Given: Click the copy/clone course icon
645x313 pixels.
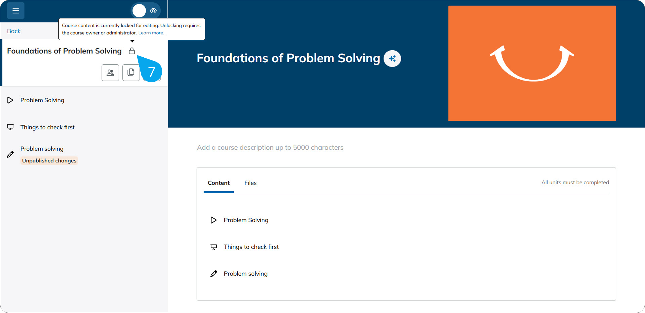Looking at the screenshot, I should pyautogui.click(x=131, y=73).
